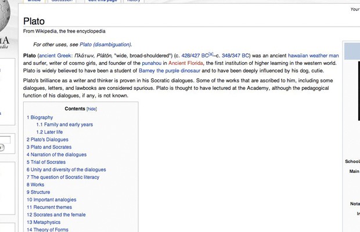360x232 pixels.
Task: Jump to 2 Plato's Dialogues
Action: click(x=47, y=139)
